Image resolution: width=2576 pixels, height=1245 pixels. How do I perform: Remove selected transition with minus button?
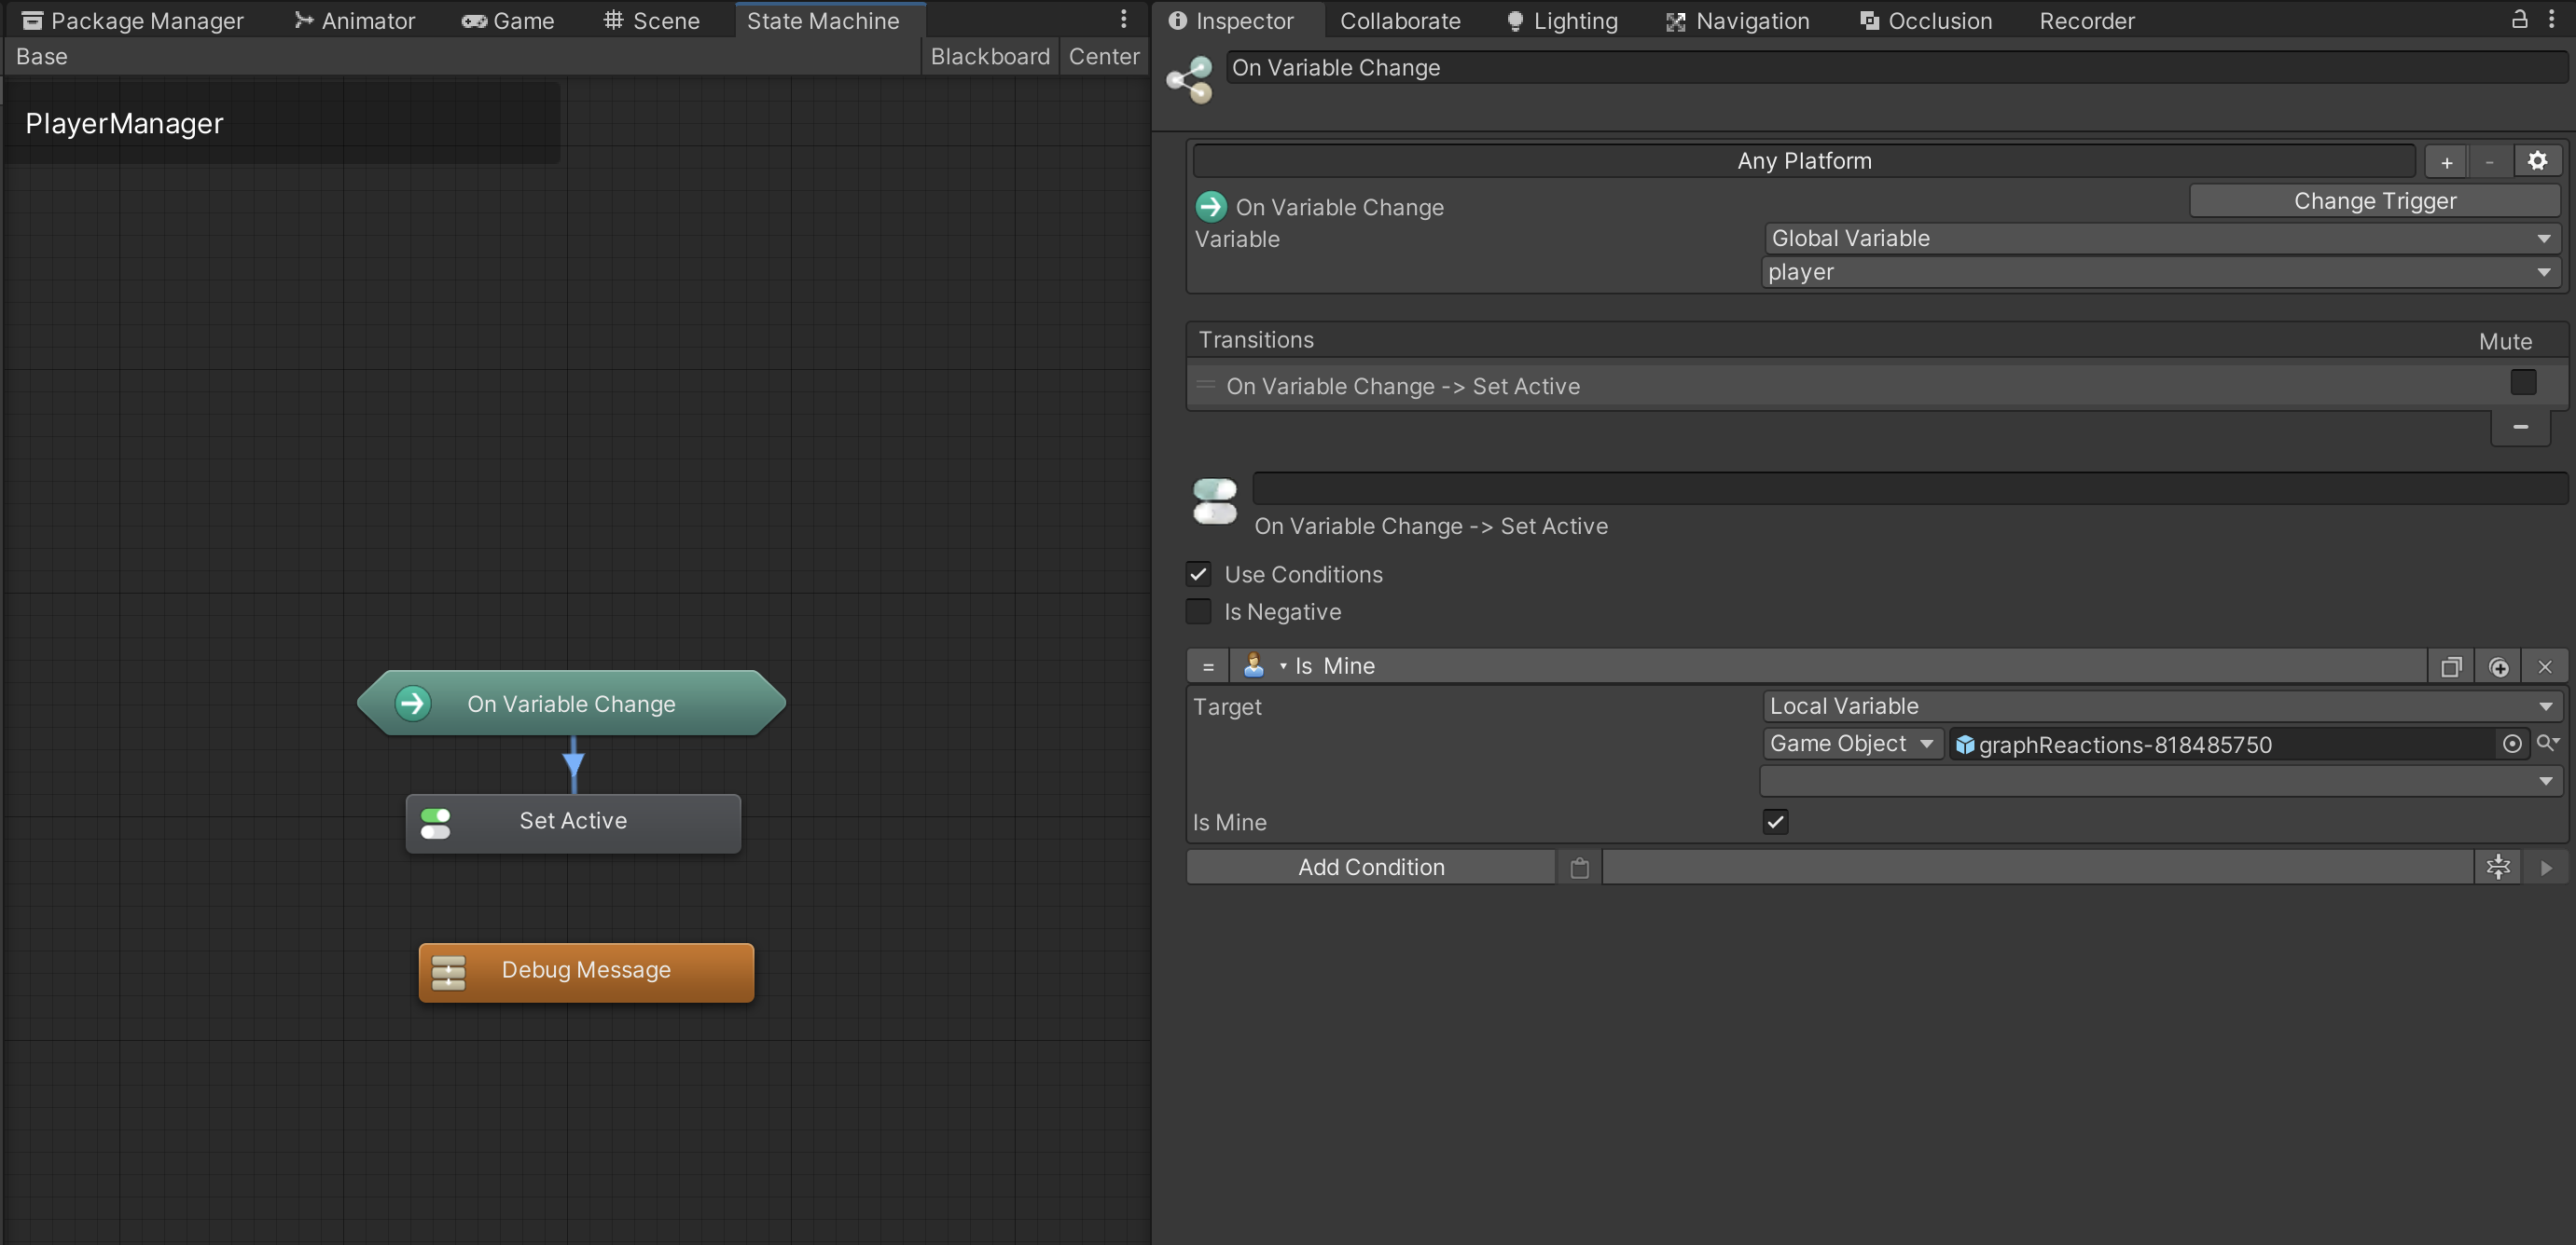point(2520,427)
